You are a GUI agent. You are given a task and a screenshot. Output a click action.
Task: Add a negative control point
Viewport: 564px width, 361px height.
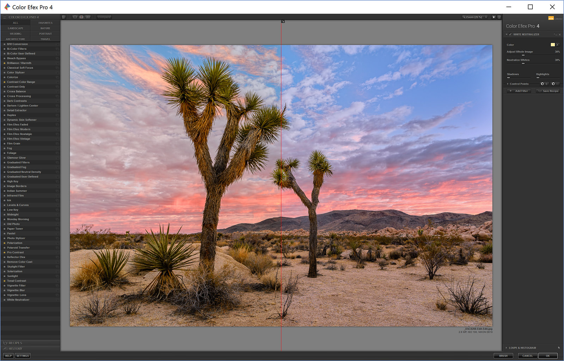pyautogui.click(x=555, y=84)
